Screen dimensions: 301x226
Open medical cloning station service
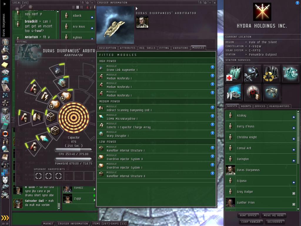(x=234, y=73)
